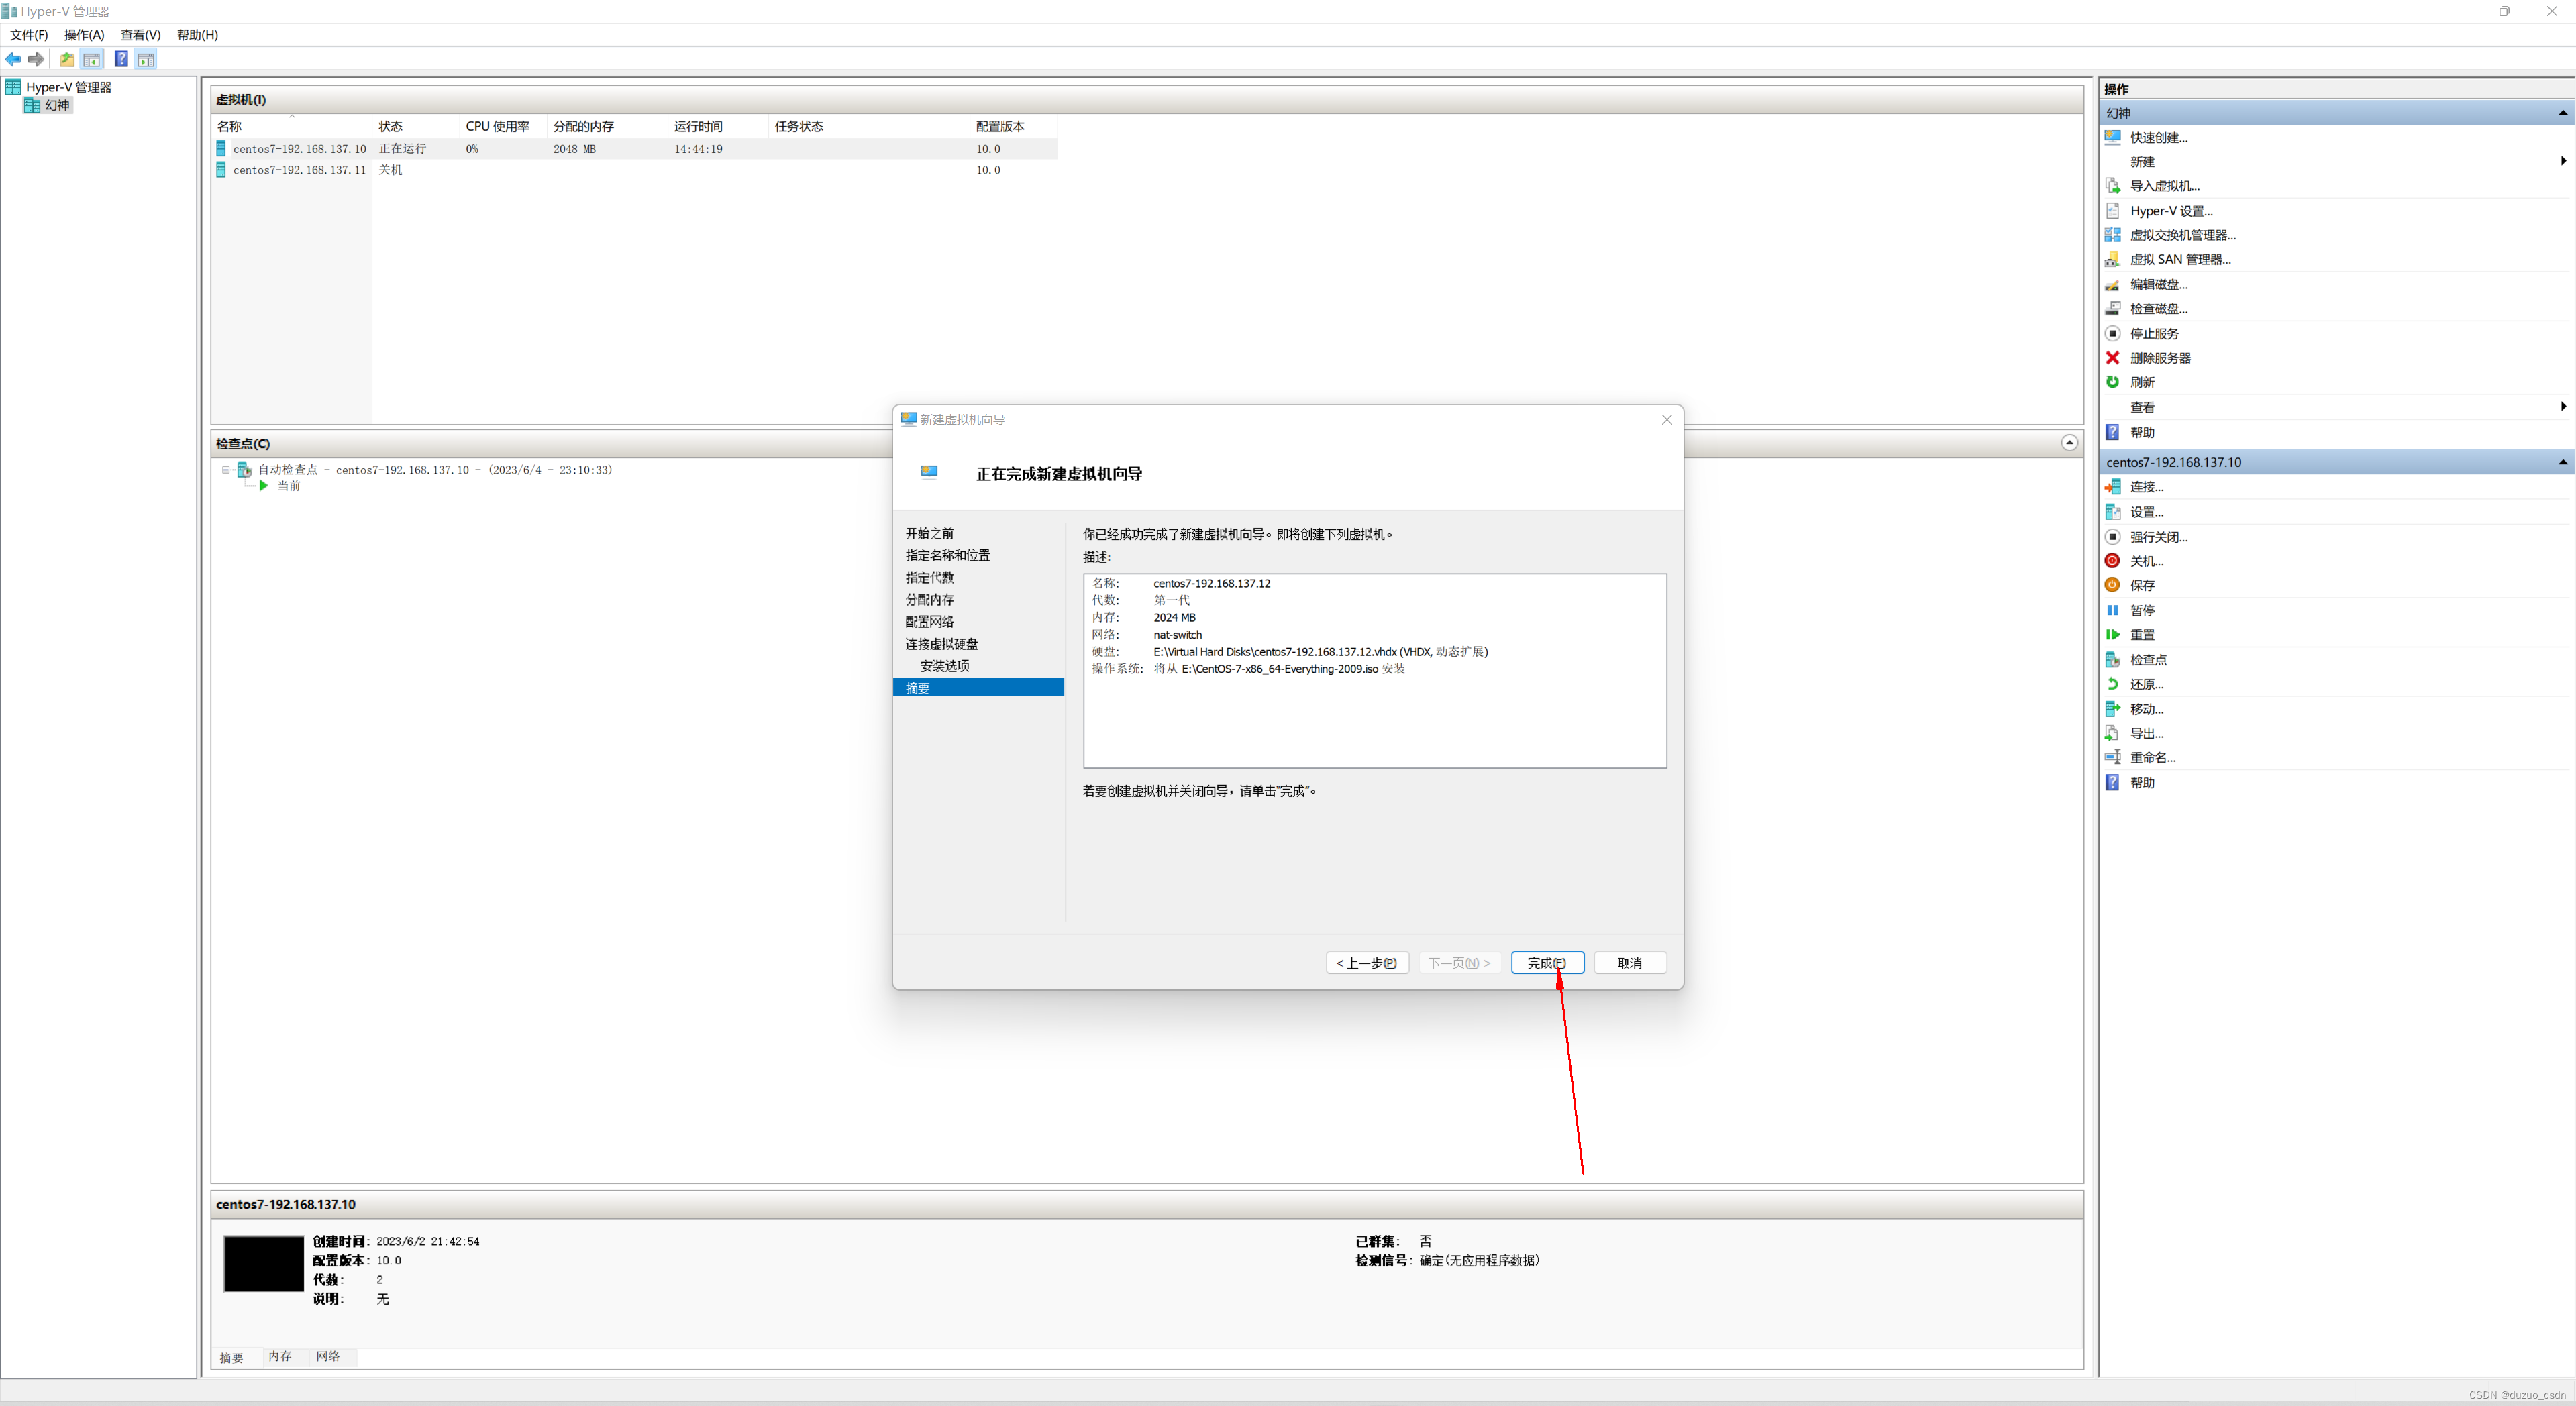Screen dimensions: 2576x1406
Task: Click the Move (移动) icon
Action: [x=2112, y=709]
